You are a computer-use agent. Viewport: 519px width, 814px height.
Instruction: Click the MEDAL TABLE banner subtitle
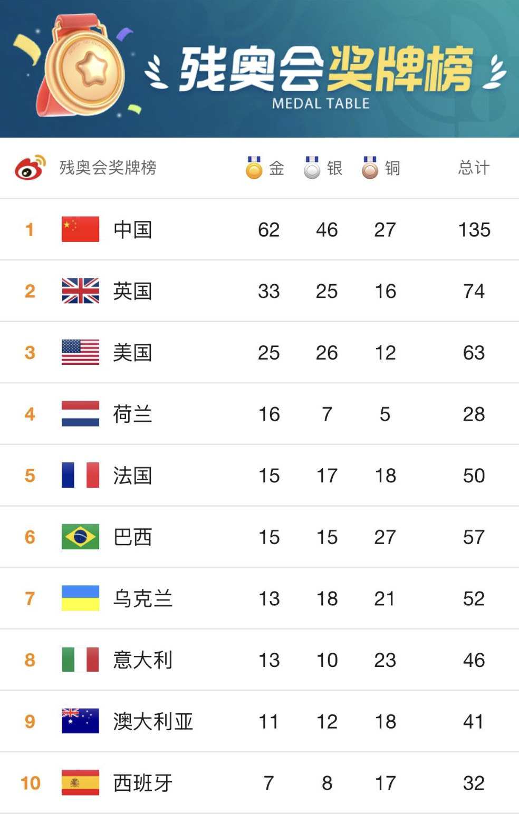click(x=321, y=104)
